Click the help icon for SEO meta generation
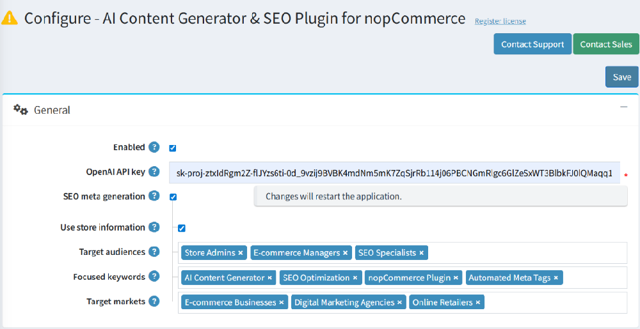This screenshot has width=640, height=329. [154, 196]
